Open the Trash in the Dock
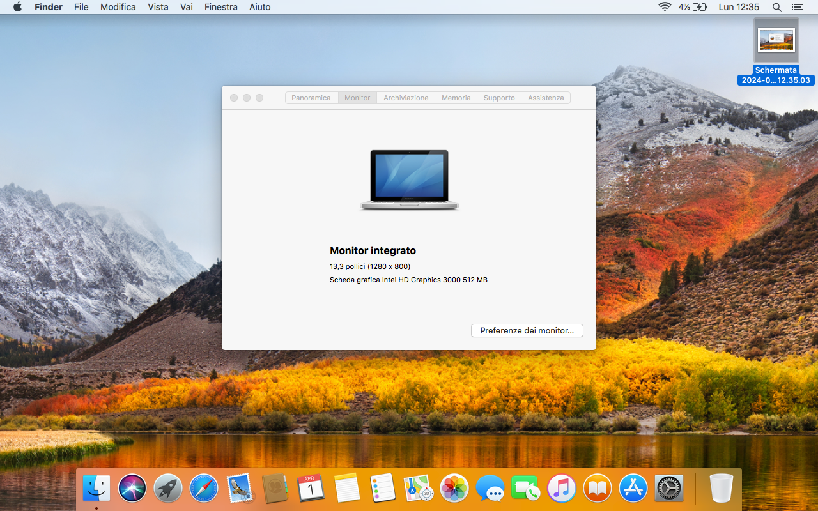 click(721, 489)
